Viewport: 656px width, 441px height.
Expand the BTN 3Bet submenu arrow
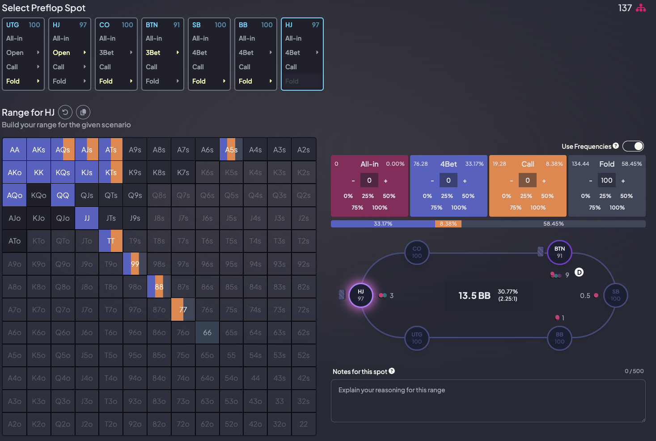point(178,52)
